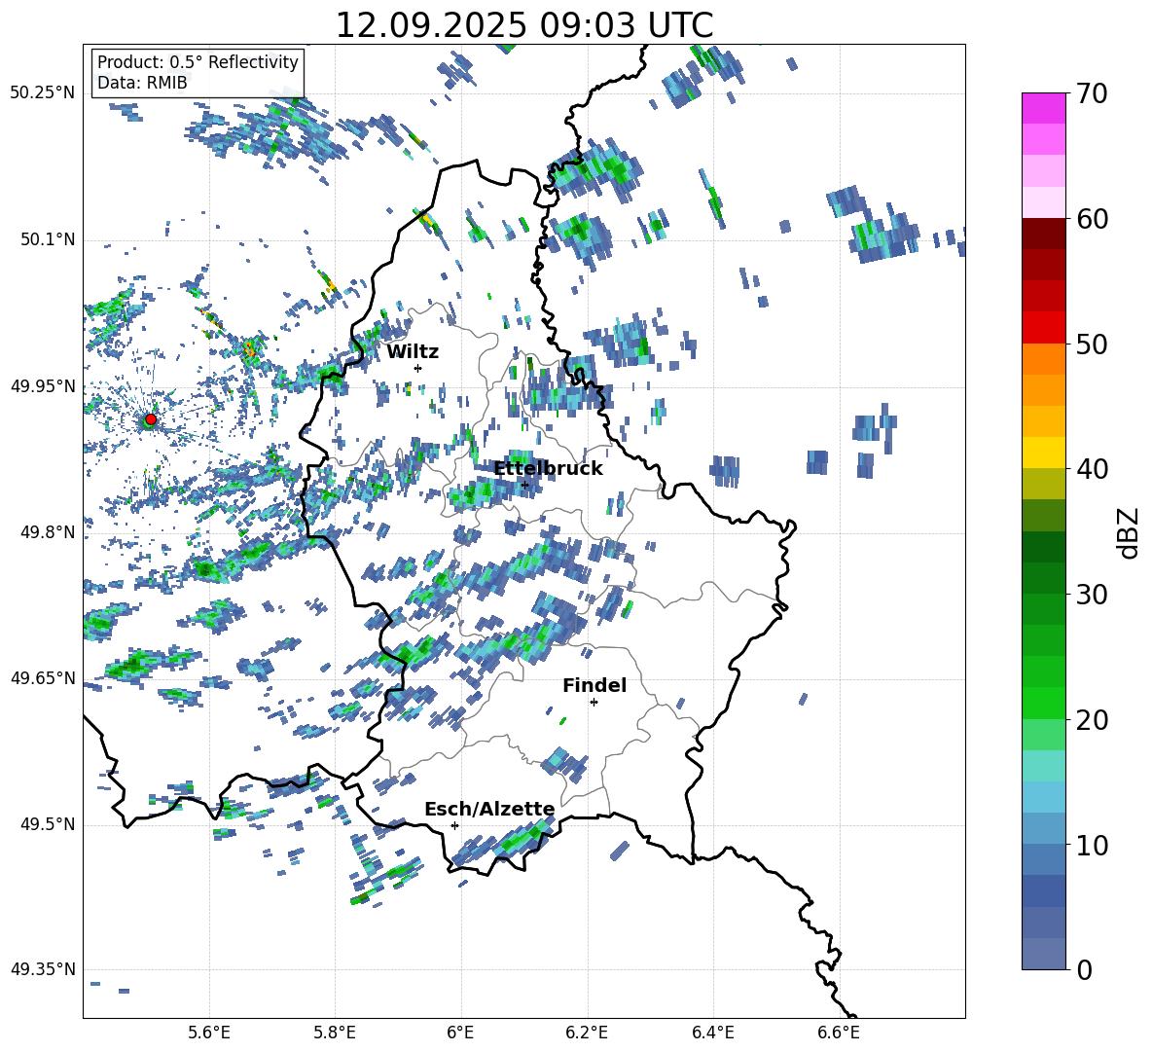
Task: Click the 50.1°N latitude label
Action: pyautogui.click(x=48, y=239)
